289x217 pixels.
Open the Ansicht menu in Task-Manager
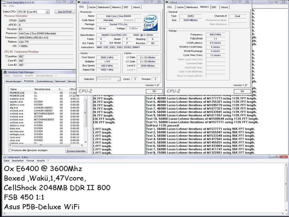[29, 76]
